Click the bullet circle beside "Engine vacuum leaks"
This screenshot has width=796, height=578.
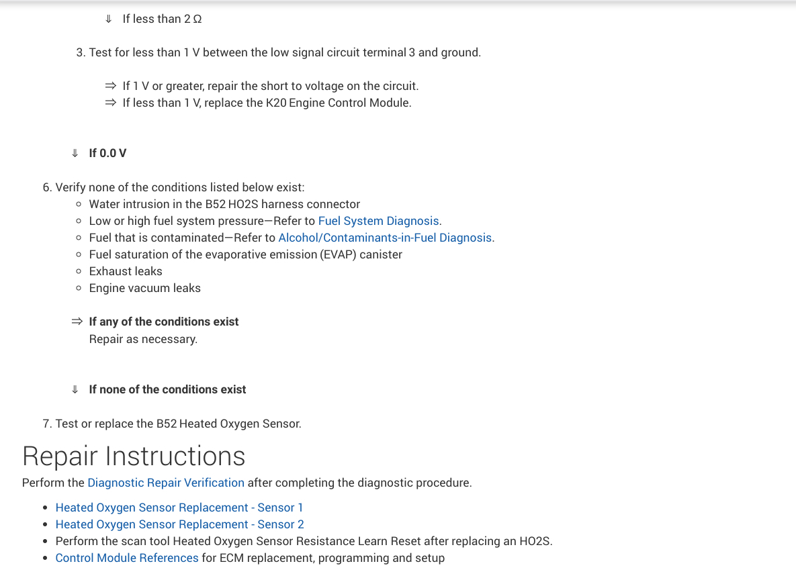pos(79,288)
